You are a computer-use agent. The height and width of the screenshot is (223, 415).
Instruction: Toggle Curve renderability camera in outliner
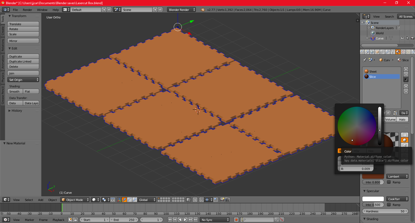[x=412, y=38]
